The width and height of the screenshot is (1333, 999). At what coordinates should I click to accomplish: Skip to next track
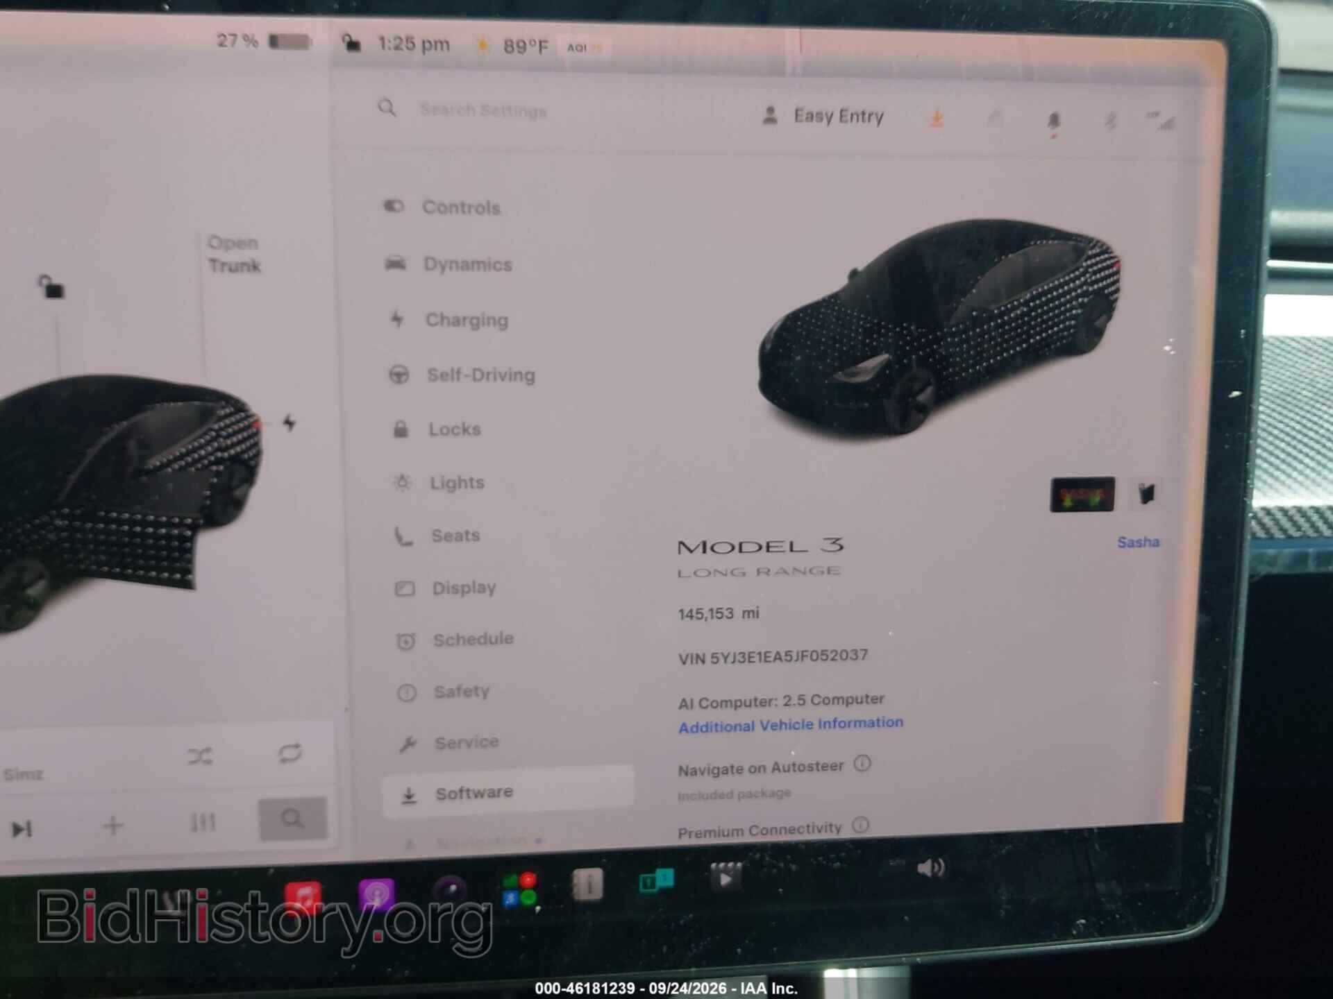point(22,828)
